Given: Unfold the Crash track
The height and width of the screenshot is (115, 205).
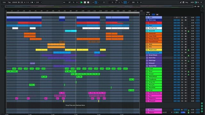Looking at the screenshot, I should click(147, 69).
